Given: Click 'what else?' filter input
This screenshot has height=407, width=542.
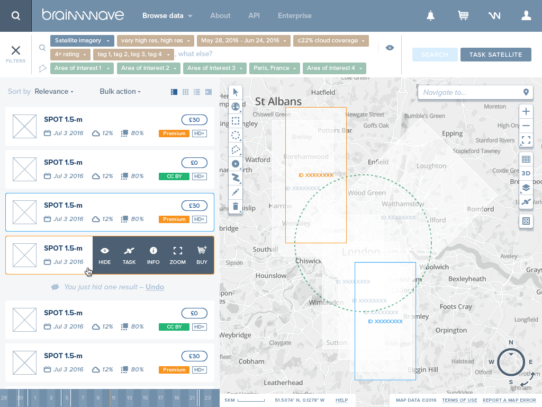Looking at the screenshot, I should (x=195, y=54).
